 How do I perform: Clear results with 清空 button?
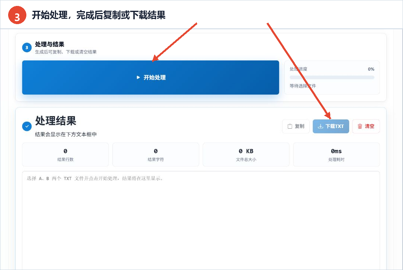[x=366, y=126]
